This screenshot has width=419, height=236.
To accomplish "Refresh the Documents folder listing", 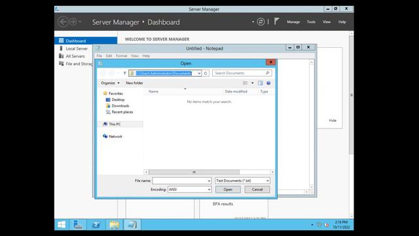I will tap(206, 73).
